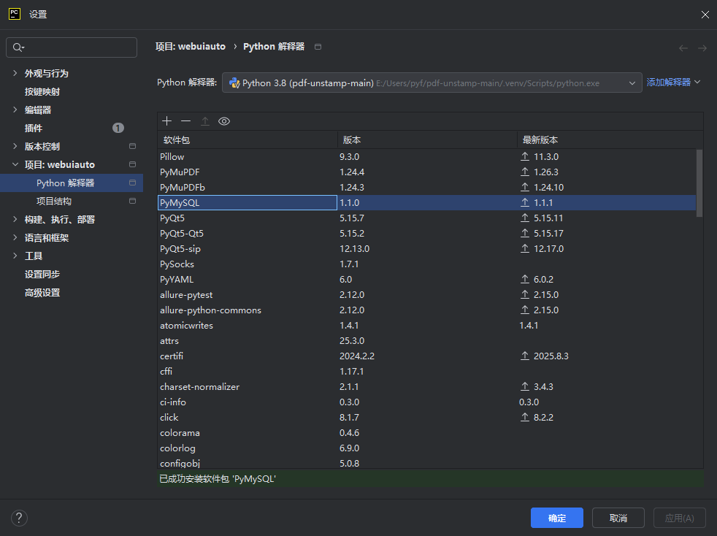Select Python 解释器 tree item
Screen dimensions: 717x536
click(x=72, y=183)
